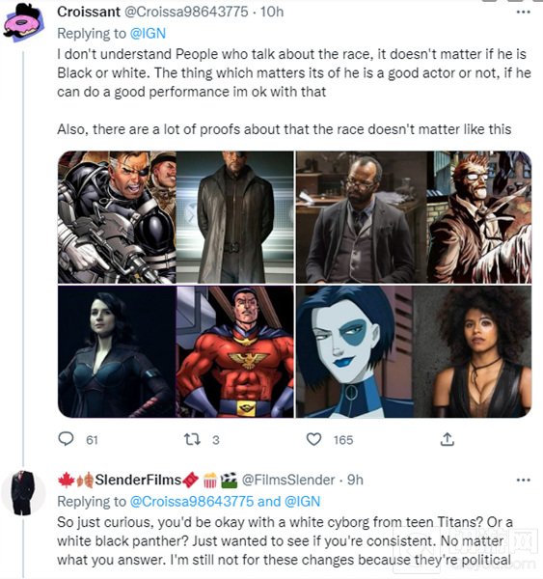
Task: Click the 9h timestamp on SlenderFilms' tweet
Action: tap(355, 480)
